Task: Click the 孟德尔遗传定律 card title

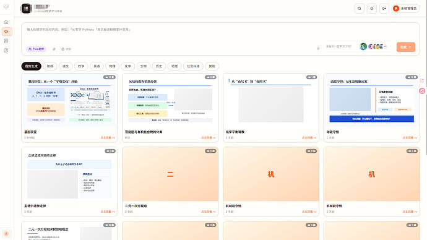Action: coord(35,206)
